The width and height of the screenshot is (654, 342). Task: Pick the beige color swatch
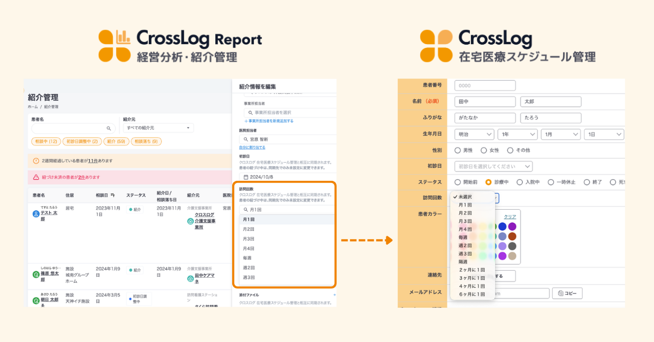click(x=512, y=256)
